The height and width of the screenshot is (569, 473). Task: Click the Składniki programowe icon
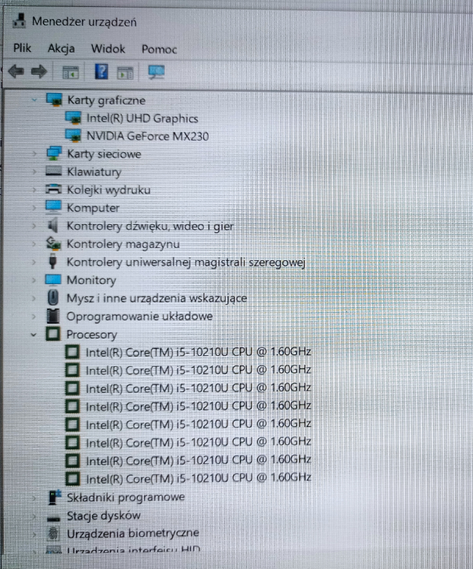[x=54, y=497]
